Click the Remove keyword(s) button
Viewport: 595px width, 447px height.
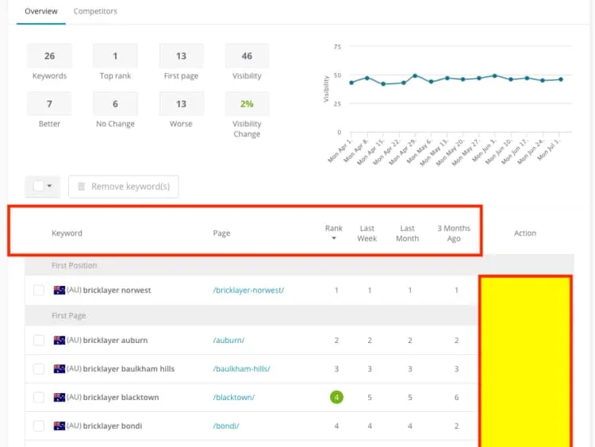point(123,187)
